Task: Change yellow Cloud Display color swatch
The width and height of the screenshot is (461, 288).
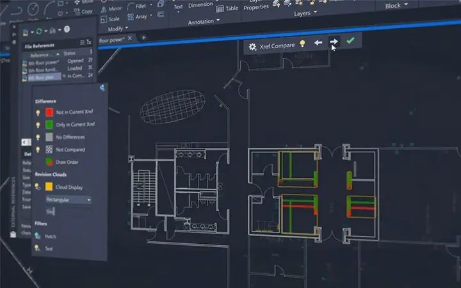Action: (x=49, y=187)
